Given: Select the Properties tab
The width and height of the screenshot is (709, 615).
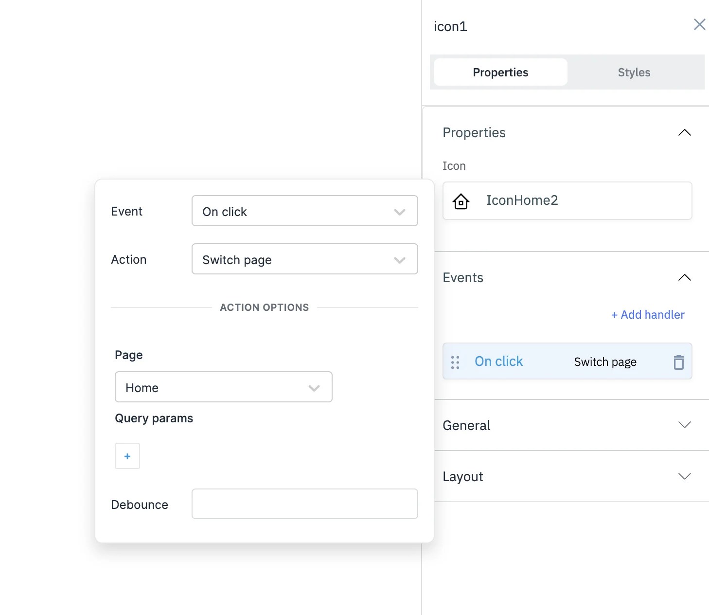Looking at the screenshot, I should click(x=500, y=72).
